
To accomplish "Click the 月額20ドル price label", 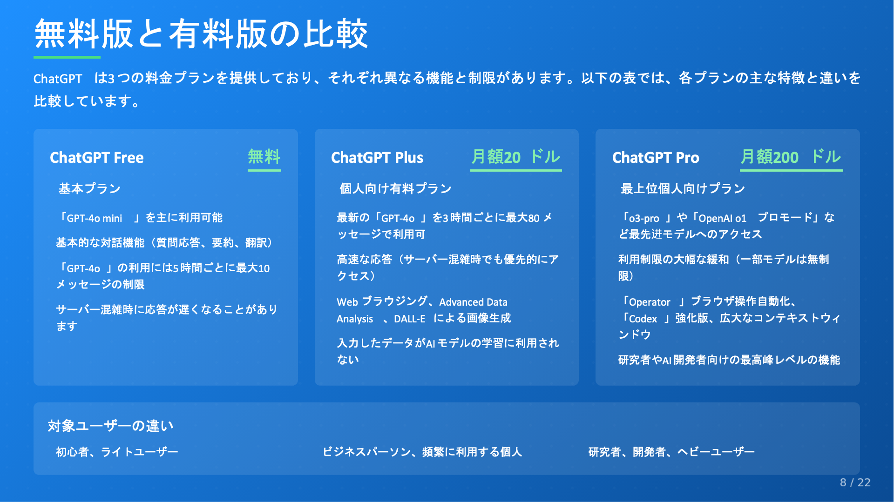I will pyautogui.click(x=516, y=157).
